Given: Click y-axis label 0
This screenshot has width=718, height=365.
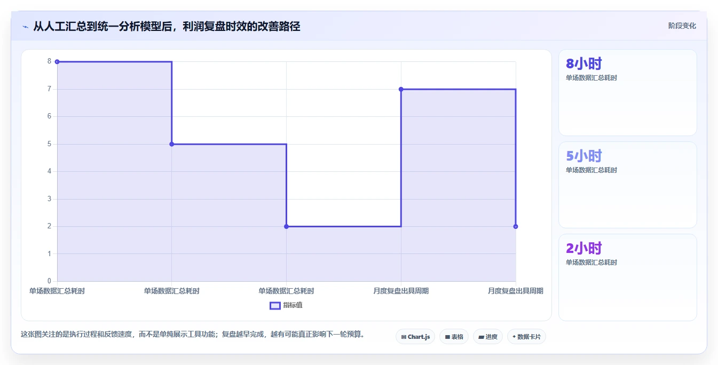Looking at the screenshot, I should tap(49, 281).
